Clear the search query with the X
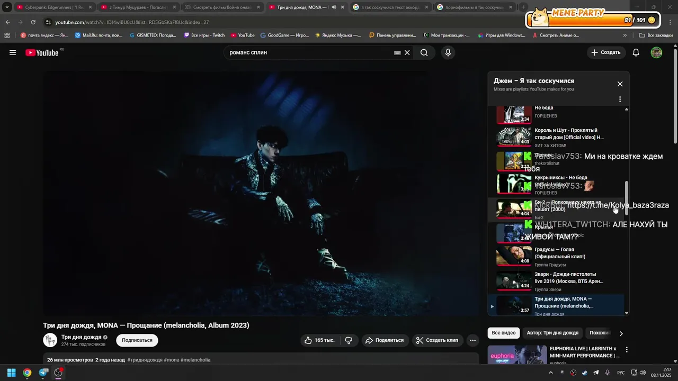 pos(407,52)
